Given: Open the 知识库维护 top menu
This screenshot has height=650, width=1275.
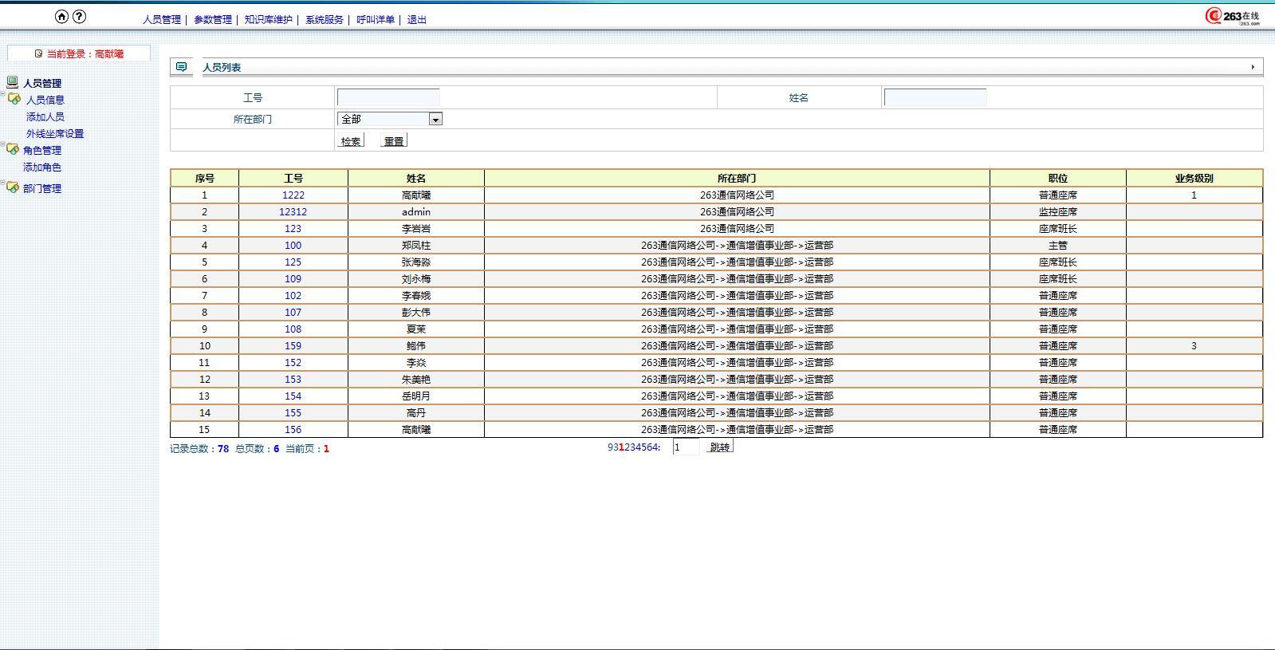Looking at the screenshot, I should [x=268, y=20].
